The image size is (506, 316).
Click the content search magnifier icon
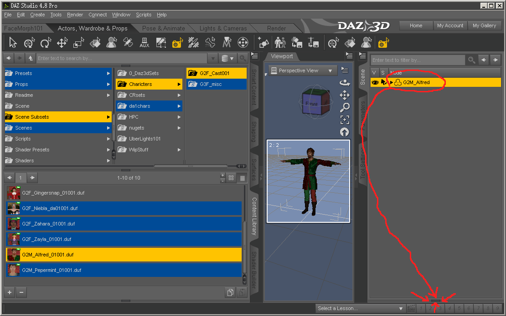(x=243, y=58)
